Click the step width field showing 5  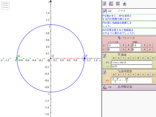tap(136, 49)
